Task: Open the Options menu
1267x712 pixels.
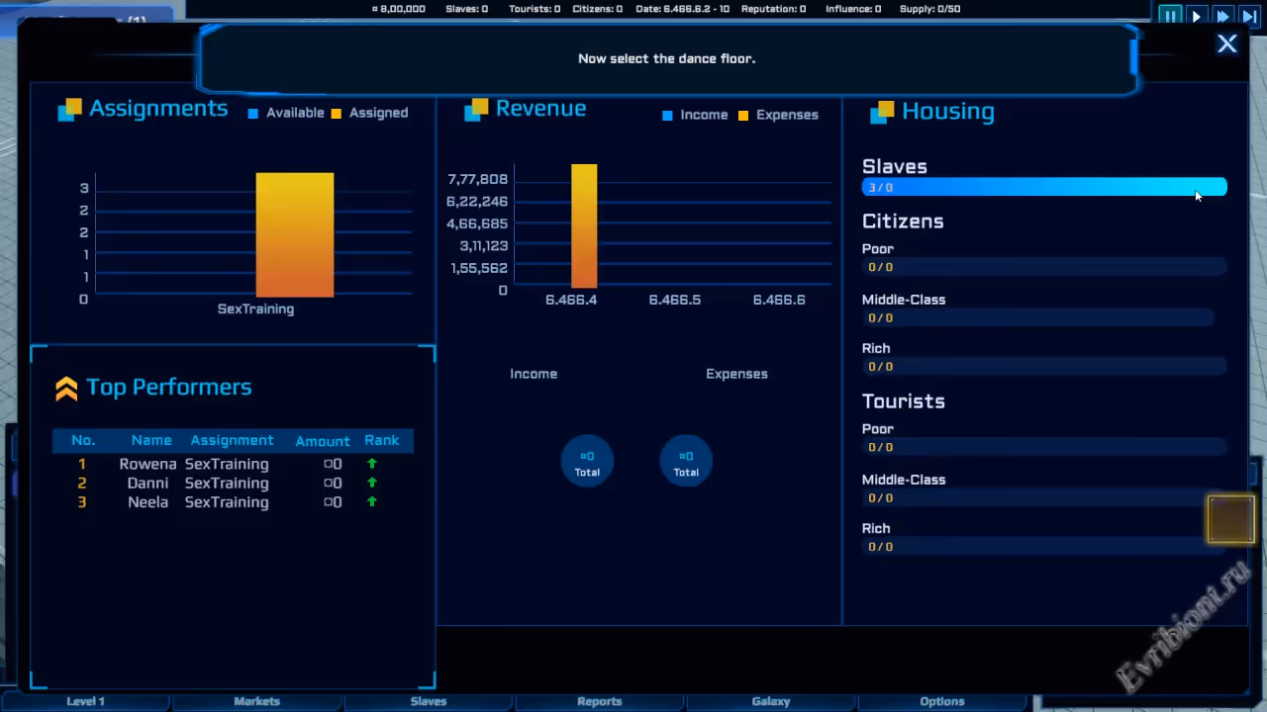Action: pyautogui.click(x=941, y=701)
